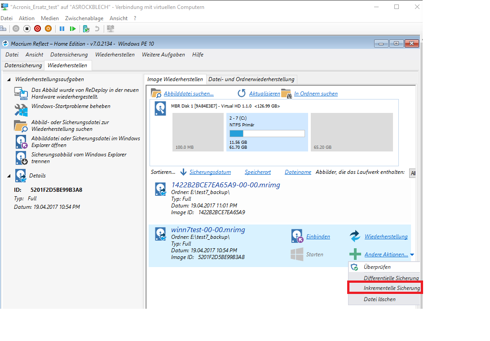This screenshot has height=341, width=490.
Task: Create a checkpoint using the toolbar icon
Action: pos(86,29)
